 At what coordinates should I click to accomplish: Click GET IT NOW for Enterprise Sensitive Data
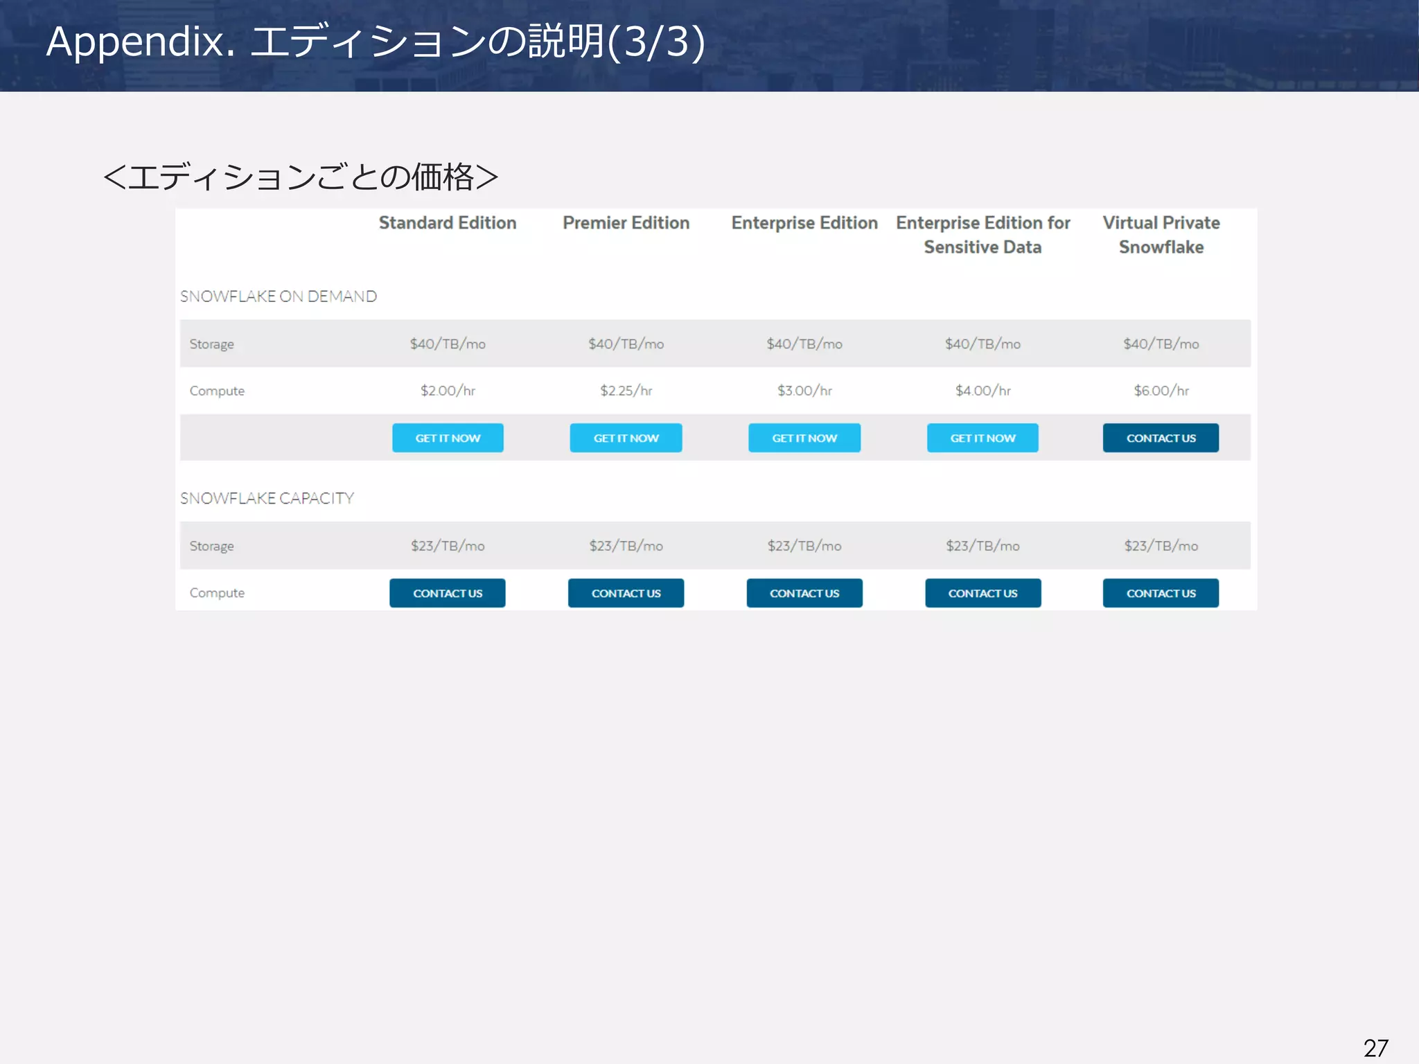point(982,438)
